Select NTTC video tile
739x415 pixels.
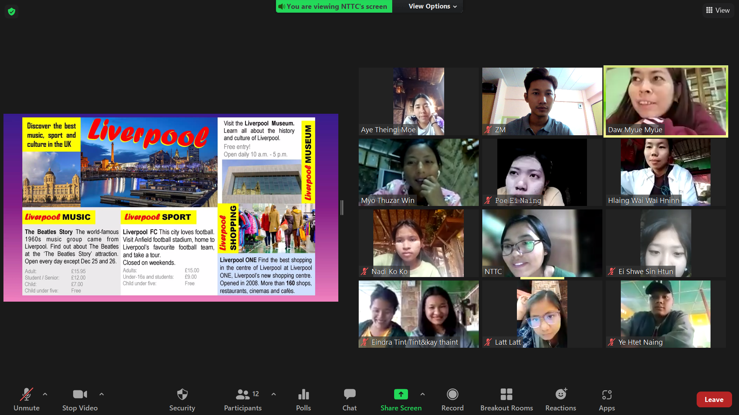542,243
